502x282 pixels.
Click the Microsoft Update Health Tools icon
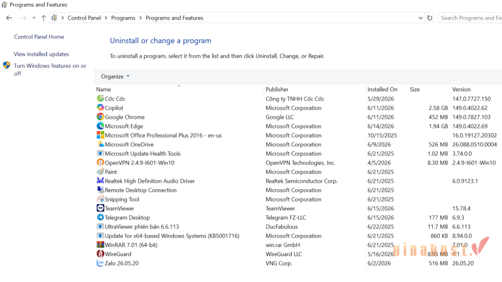point(100,153)
